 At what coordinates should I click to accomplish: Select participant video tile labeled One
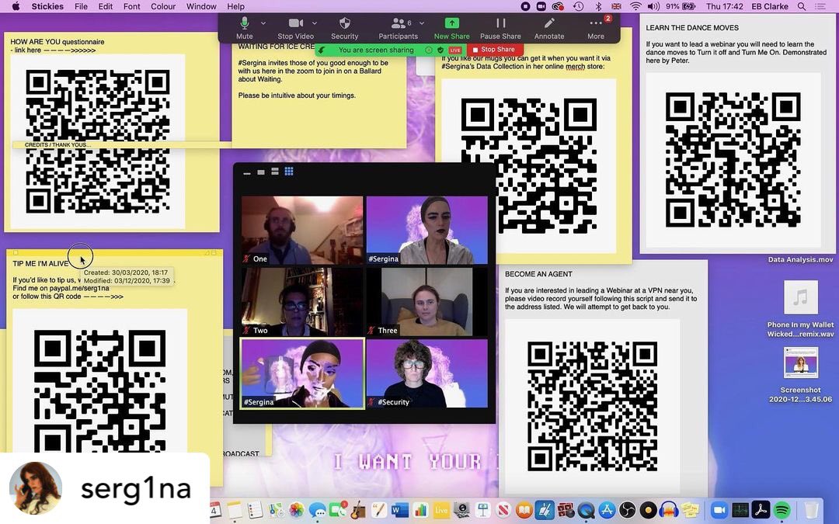(x=301, y=231)
